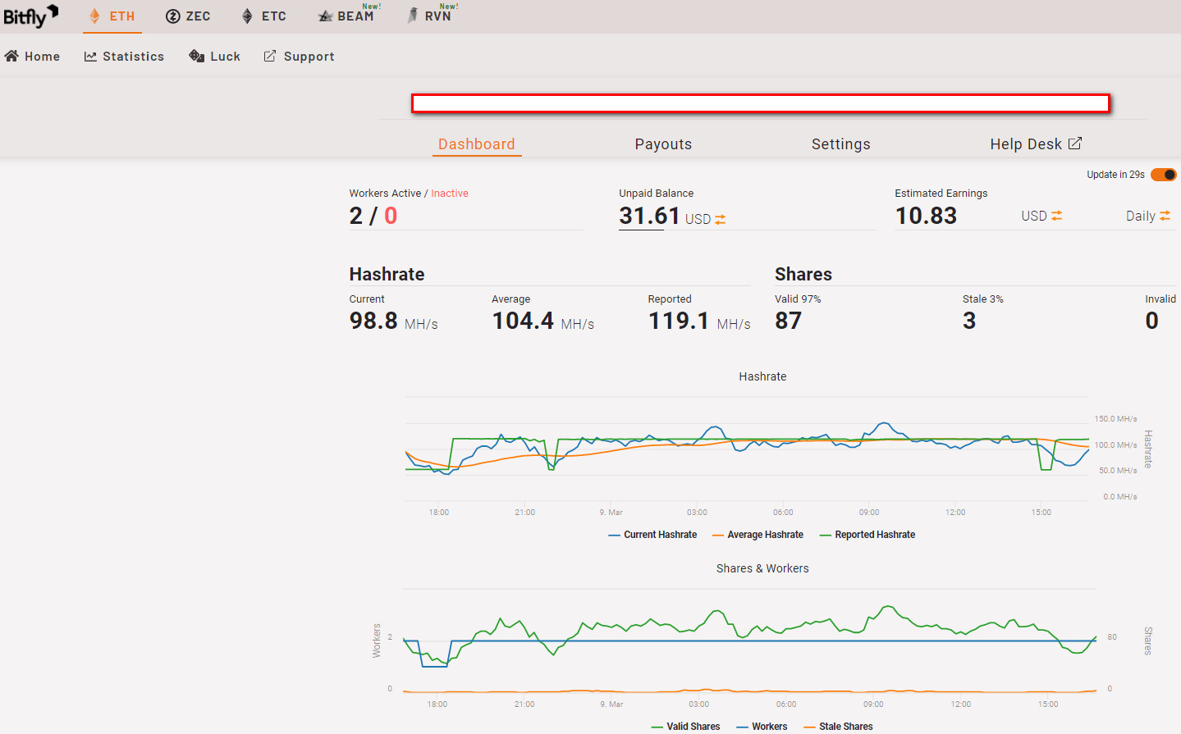Click the miner address search field
The image size is (1181, 734).
pos(761,103)
